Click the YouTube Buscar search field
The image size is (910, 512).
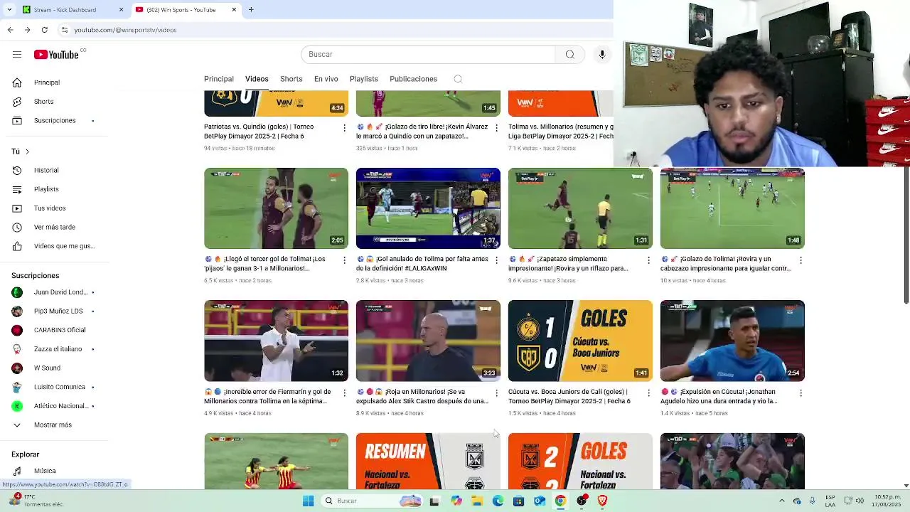click(428, 55)
